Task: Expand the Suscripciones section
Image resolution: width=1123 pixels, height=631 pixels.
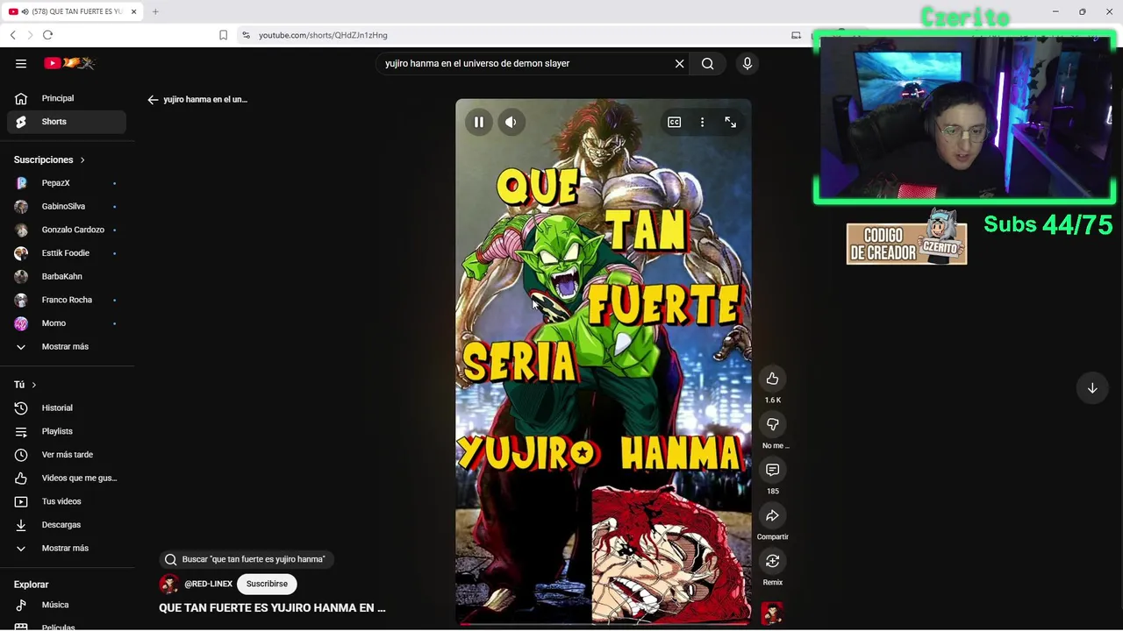Action: [x=50, y=160]
